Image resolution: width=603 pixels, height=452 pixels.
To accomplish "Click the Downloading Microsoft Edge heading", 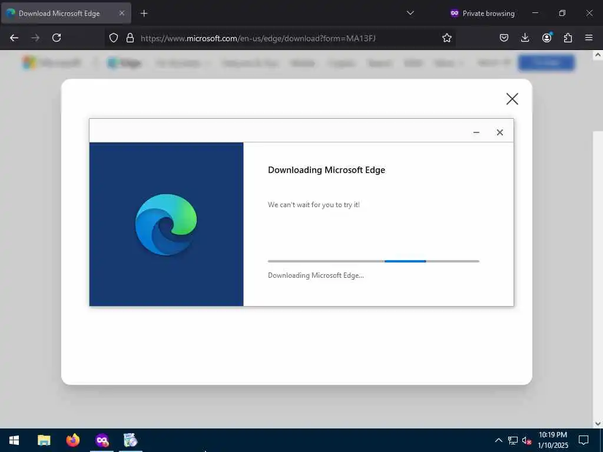I will (x=326, y=170).
